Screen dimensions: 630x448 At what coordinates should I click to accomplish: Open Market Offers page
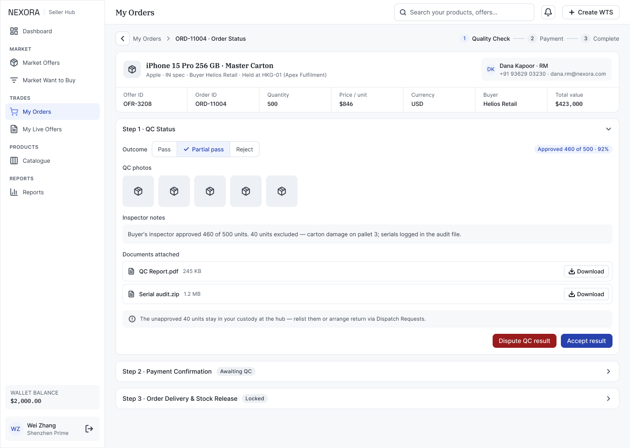point(52,63)
